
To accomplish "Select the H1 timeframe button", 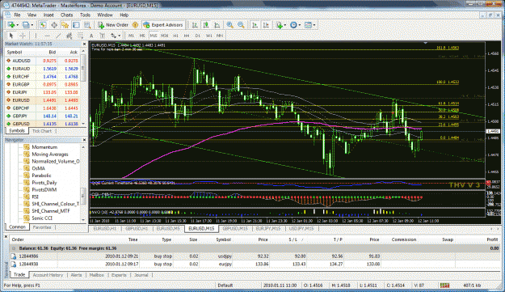I will tap(175, 36).
